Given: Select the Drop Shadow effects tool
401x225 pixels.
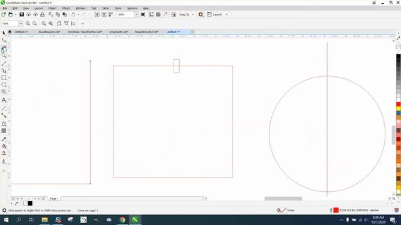Looking at the screenshot, I should point(4,124).
